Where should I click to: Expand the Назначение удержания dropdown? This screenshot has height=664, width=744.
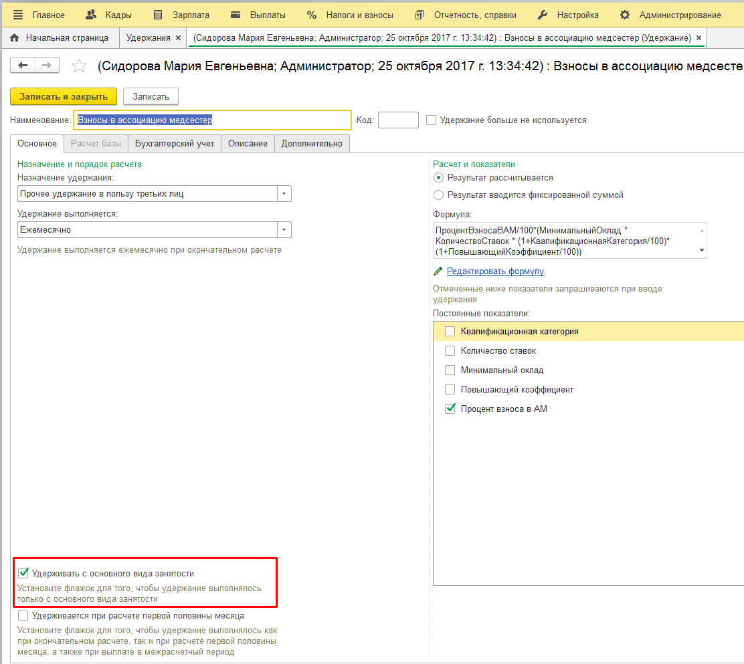click(x=284, y=194)
